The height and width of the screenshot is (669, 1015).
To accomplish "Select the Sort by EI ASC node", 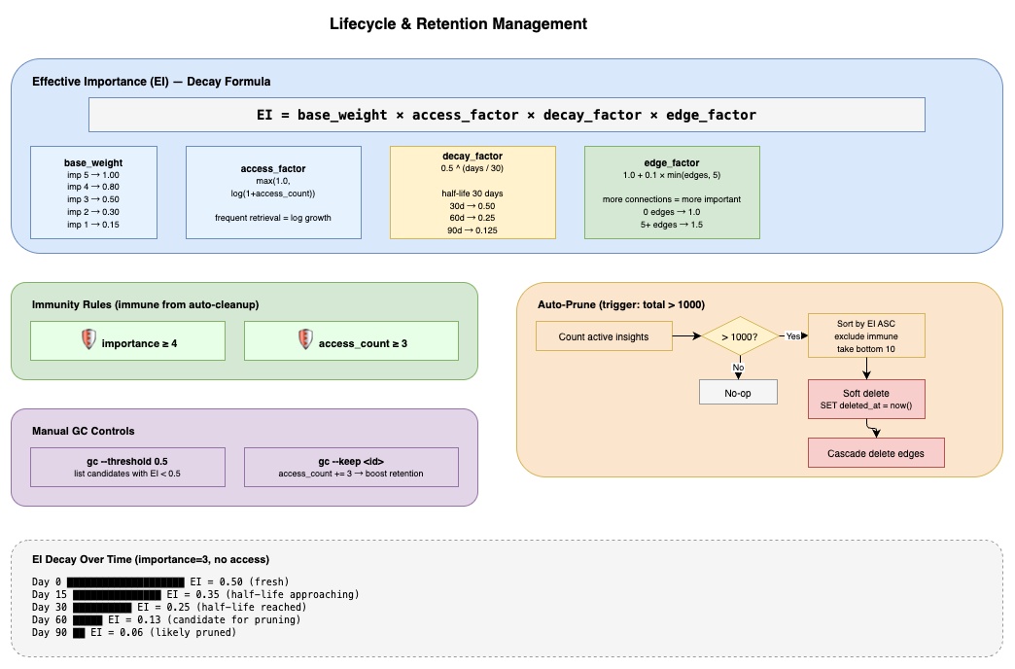I will pyautogui.click(x=866, y=335).
